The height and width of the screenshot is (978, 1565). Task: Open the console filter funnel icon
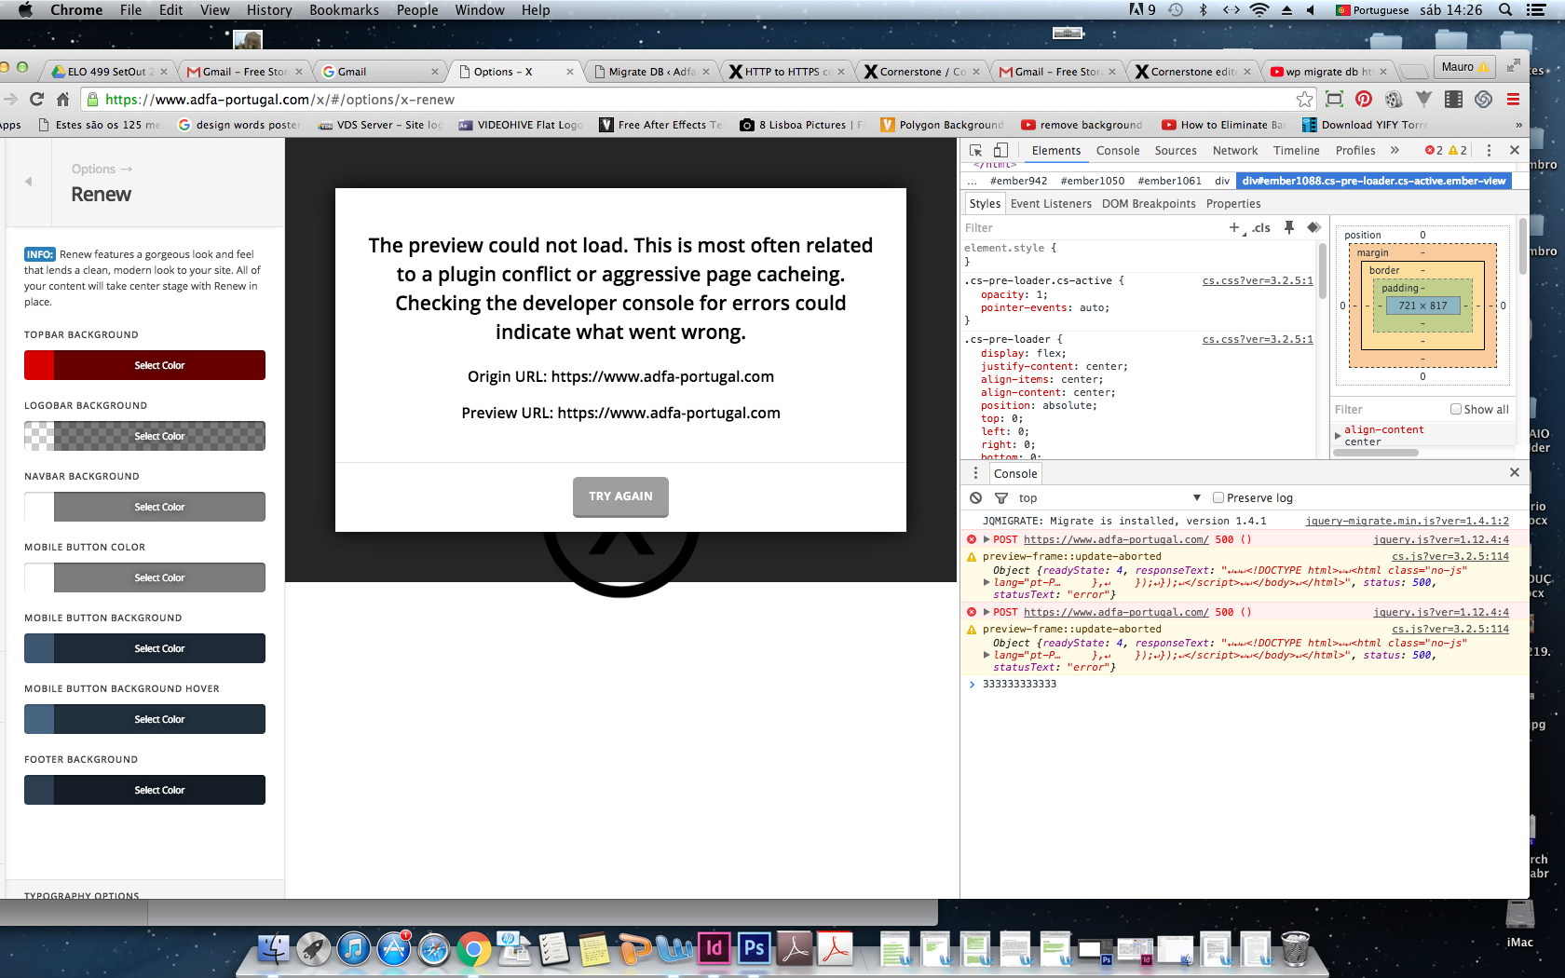[x=1001, y=498]
